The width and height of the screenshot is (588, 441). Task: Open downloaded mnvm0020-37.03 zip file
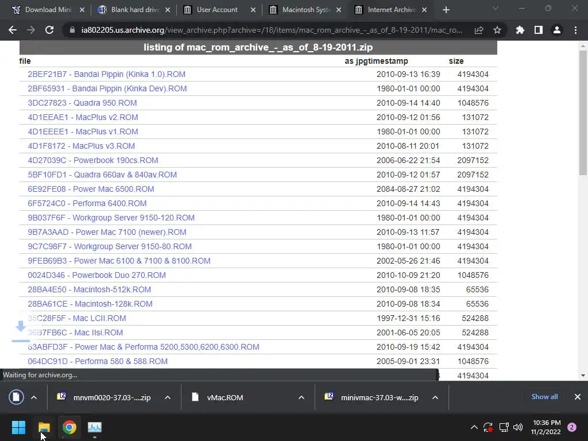pyautogui.click(x=104, y=397)
